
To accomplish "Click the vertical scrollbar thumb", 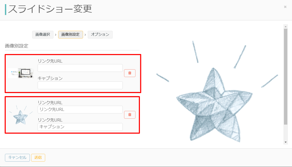I will [x=286, y=77].
